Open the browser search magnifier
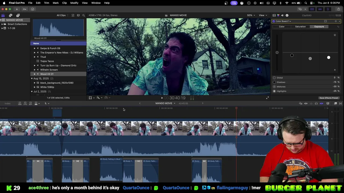 [84, 15]
